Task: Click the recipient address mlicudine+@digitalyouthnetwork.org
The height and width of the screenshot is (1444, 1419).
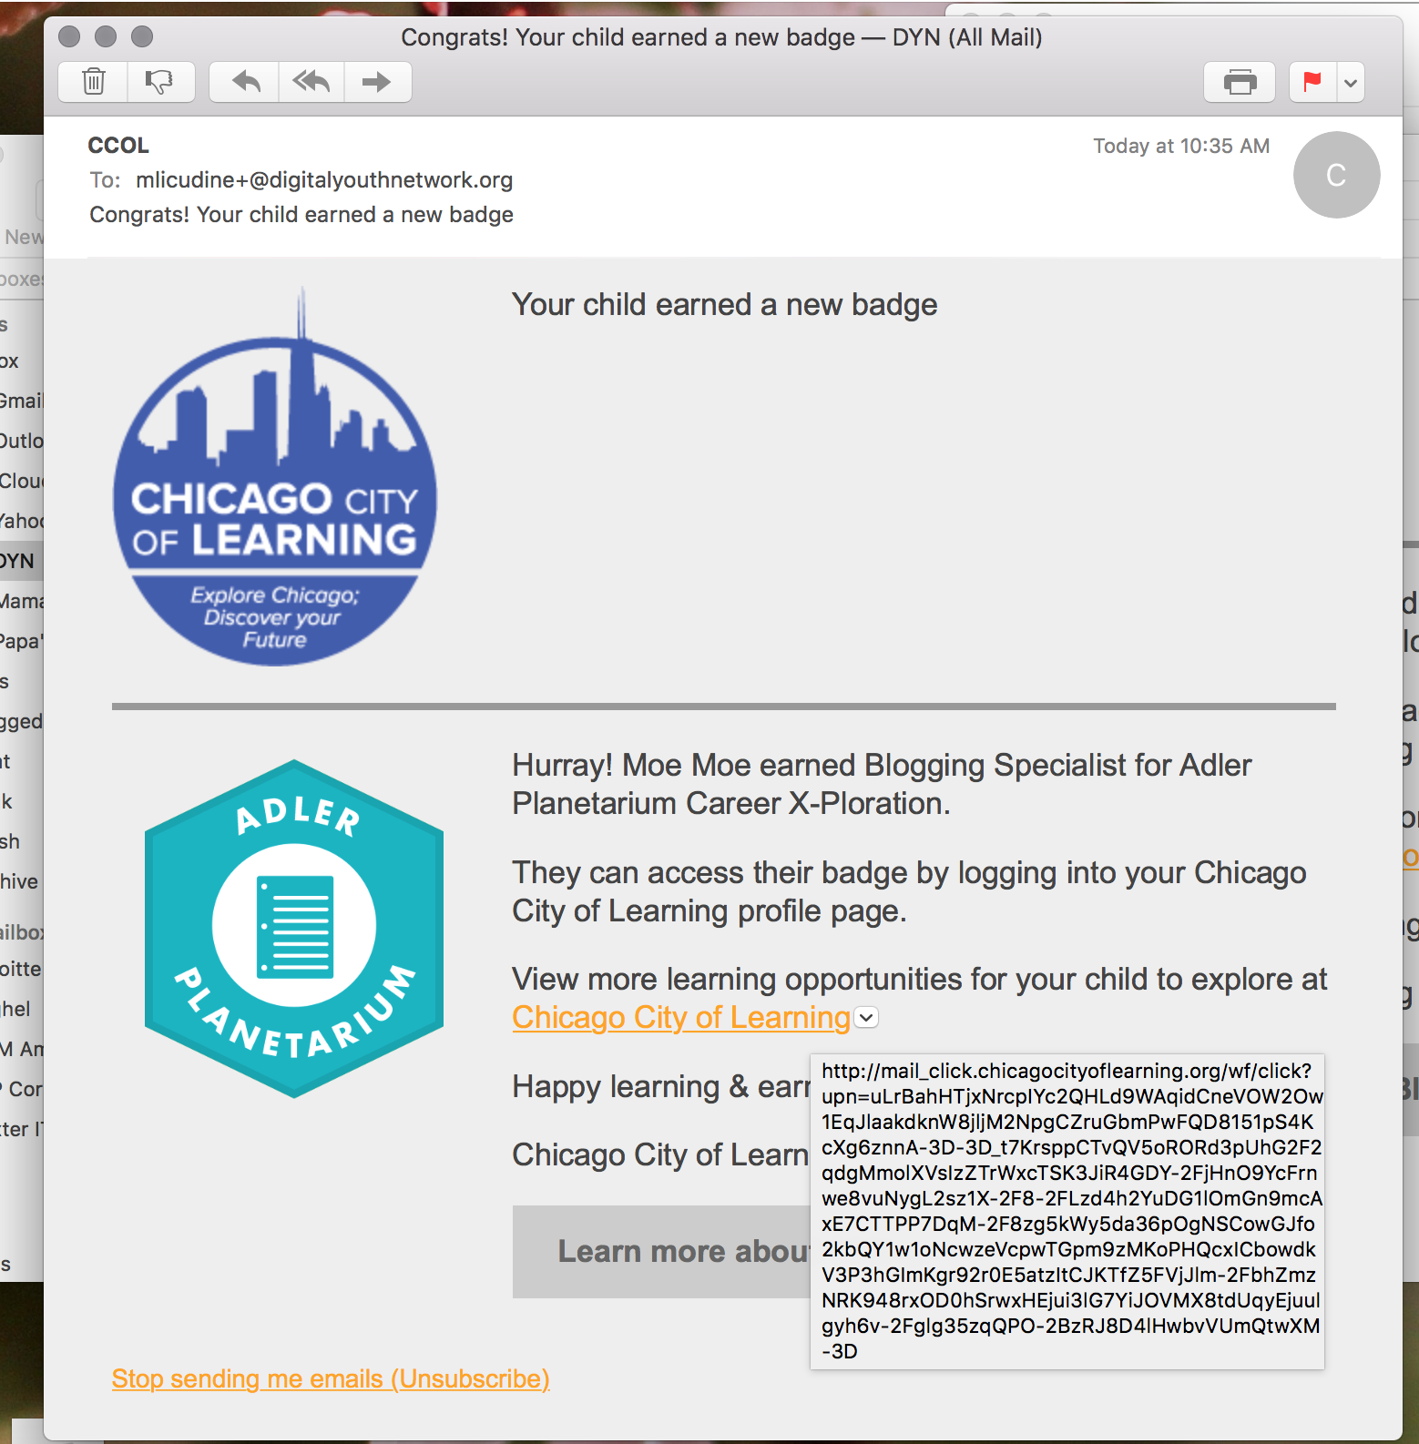Action: coord(324,180)
